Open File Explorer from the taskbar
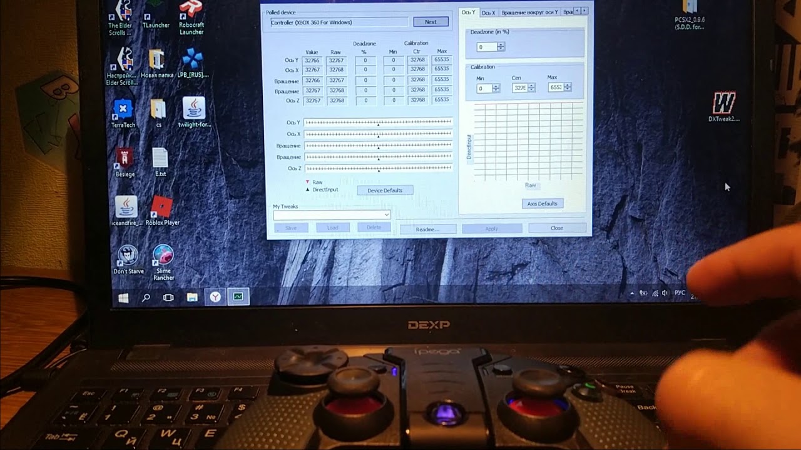The width and height of the screenshot is (801, 450). (192, 297)
